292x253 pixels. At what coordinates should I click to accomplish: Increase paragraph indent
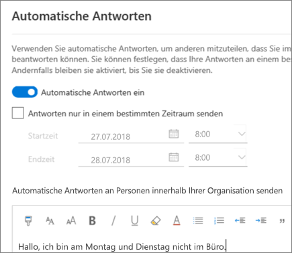[x=261, y=221]
